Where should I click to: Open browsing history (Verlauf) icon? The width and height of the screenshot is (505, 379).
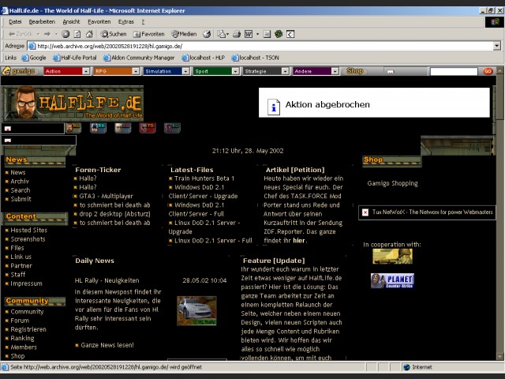tap(207, 34)
